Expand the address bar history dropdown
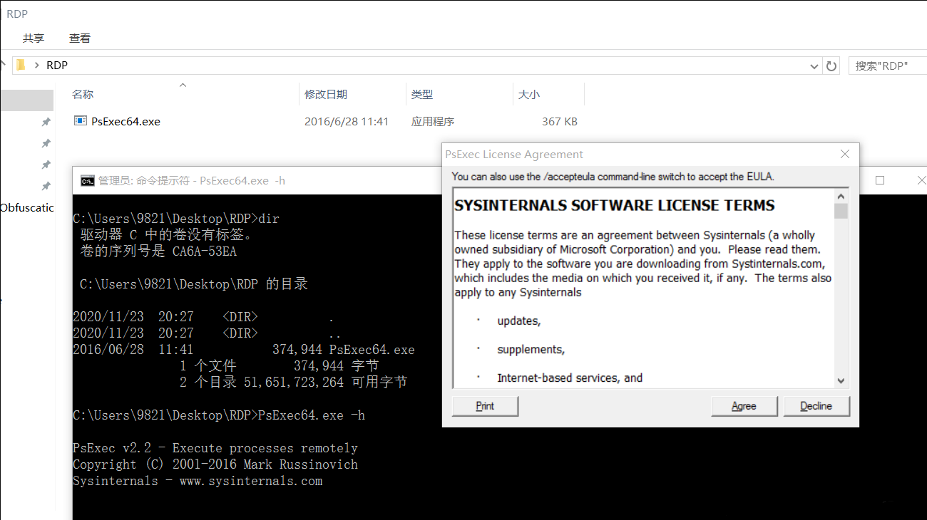 tap(814, 66)
